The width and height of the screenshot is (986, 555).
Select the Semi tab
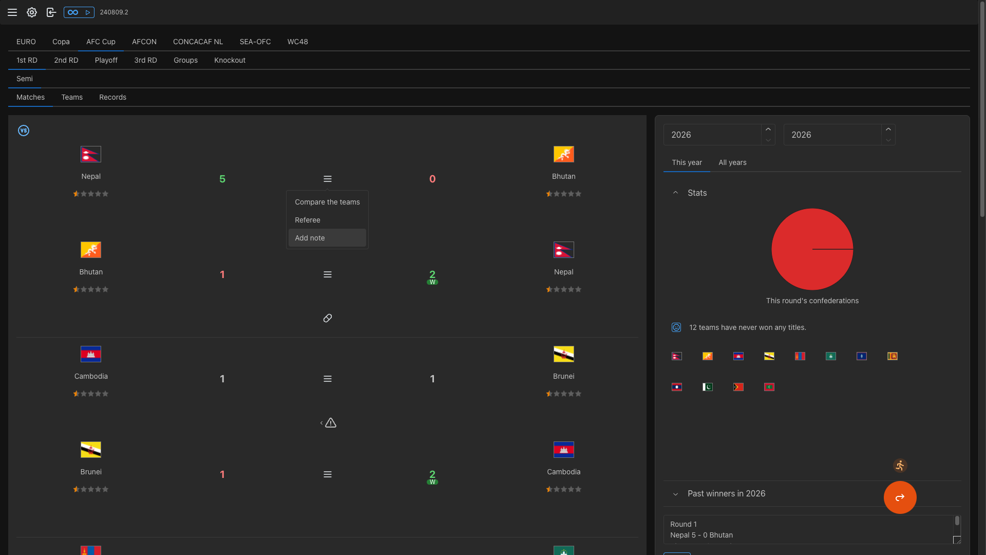click(x=25, y=79)
